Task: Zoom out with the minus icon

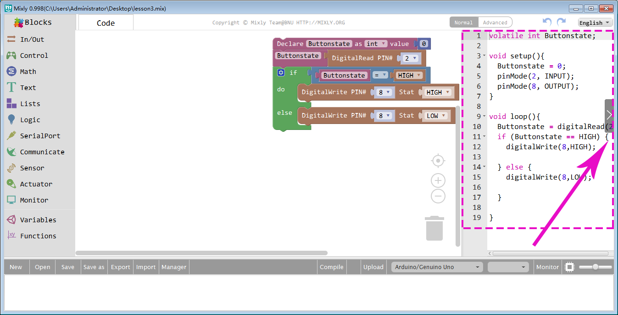Action: click(x=438, y=196)
